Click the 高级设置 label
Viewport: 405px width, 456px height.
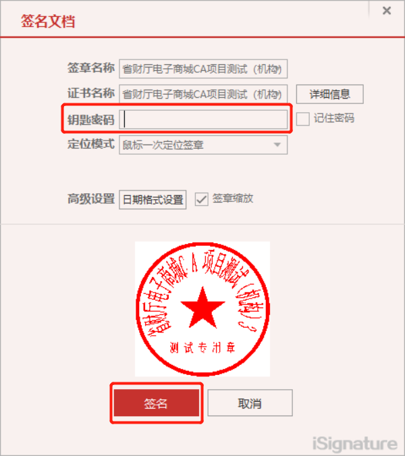coord(91,199)
